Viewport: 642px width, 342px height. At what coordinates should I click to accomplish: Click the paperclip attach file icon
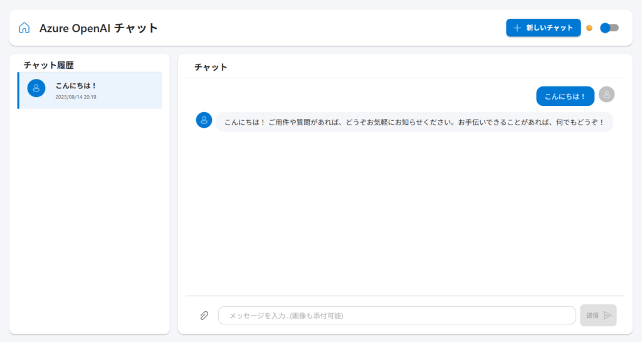click(x=204, y=315)
